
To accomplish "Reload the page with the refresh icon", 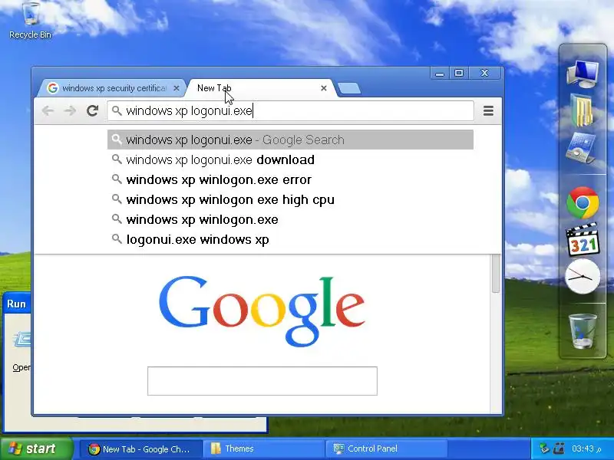I will pos(92,111).
